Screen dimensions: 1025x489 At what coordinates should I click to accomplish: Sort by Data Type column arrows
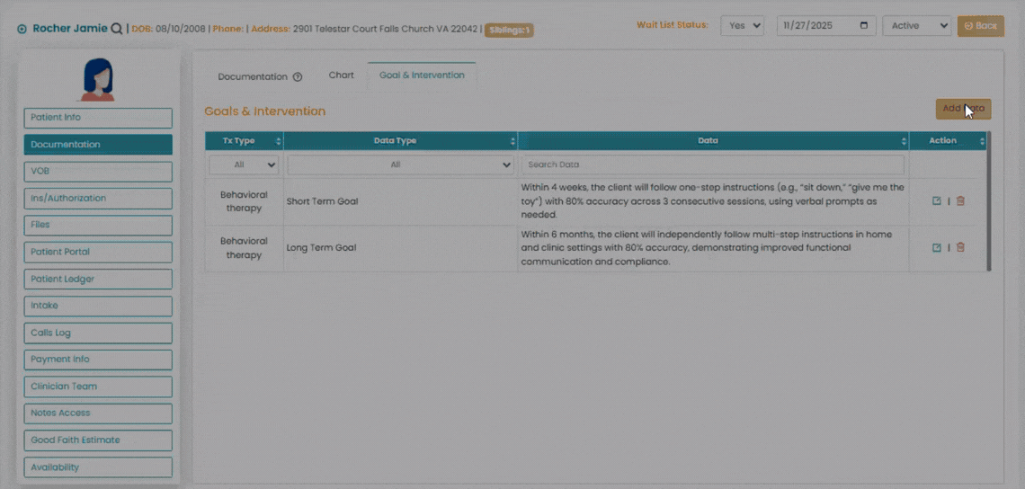pyautogui.click(x=513, y=140)
